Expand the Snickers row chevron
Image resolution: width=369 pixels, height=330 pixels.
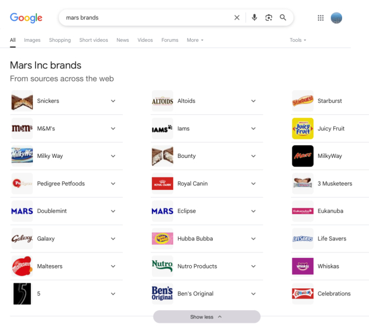pos(113,101)
